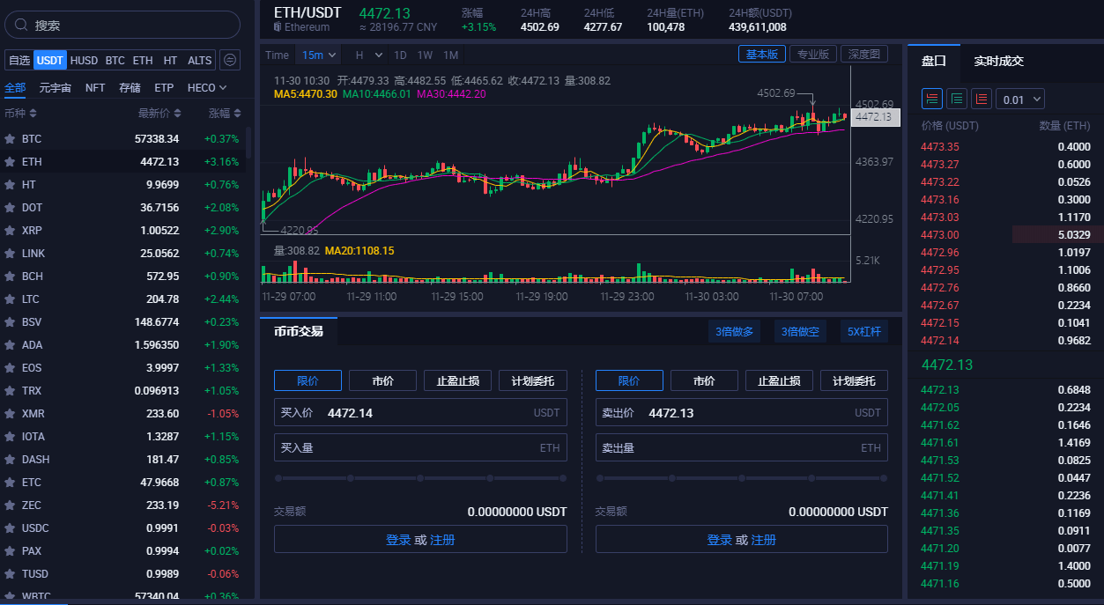Star the BCH pair
This screenshot has width=1104, height=605.
10,277
